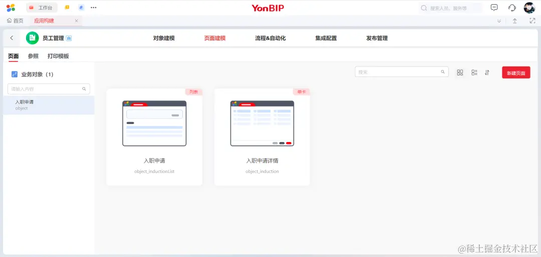This screenshot has width=541, height=257.
Task: Open the 入职申请详情 card page thumbnail
Action: tap(262, 123)
